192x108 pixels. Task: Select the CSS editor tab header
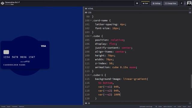pos(89,13)
